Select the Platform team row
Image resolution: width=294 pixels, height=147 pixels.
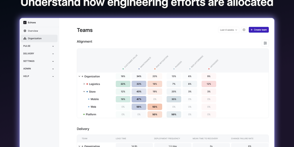91,114
